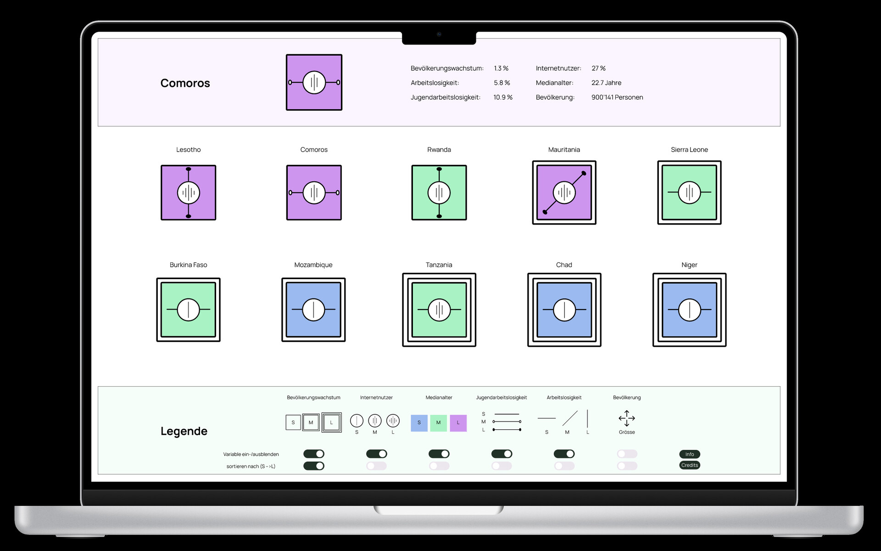
Task: Hide the Internetnutzer variable
Action: click(377, 454)
